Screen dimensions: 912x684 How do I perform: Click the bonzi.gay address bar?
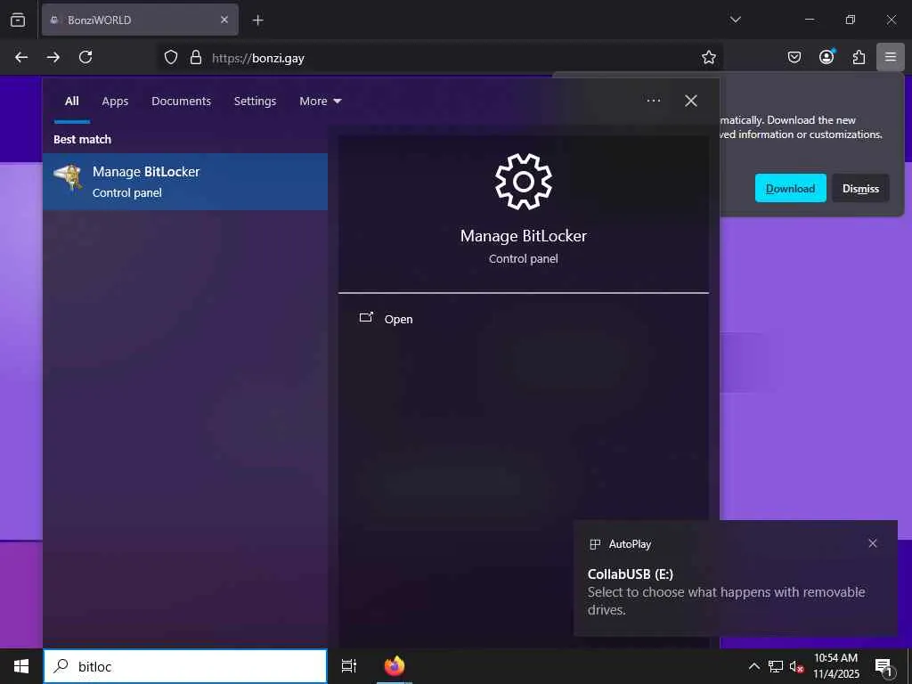click(442, 58)
